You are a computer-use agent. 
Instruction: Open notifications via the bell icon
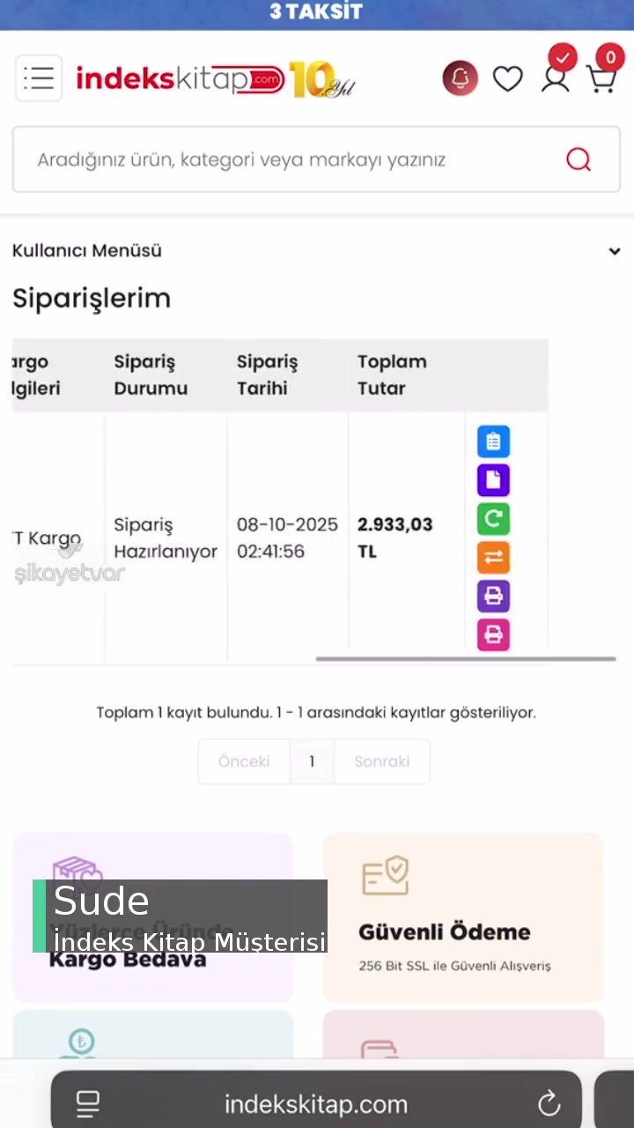[460, 78]
